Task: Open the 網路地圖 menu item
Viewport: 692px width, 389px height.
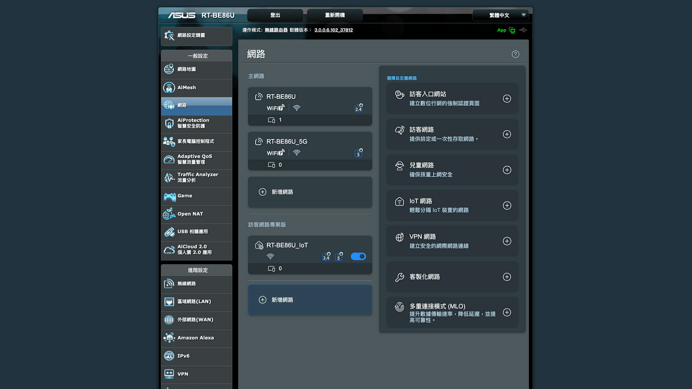Action: [196, 69]
